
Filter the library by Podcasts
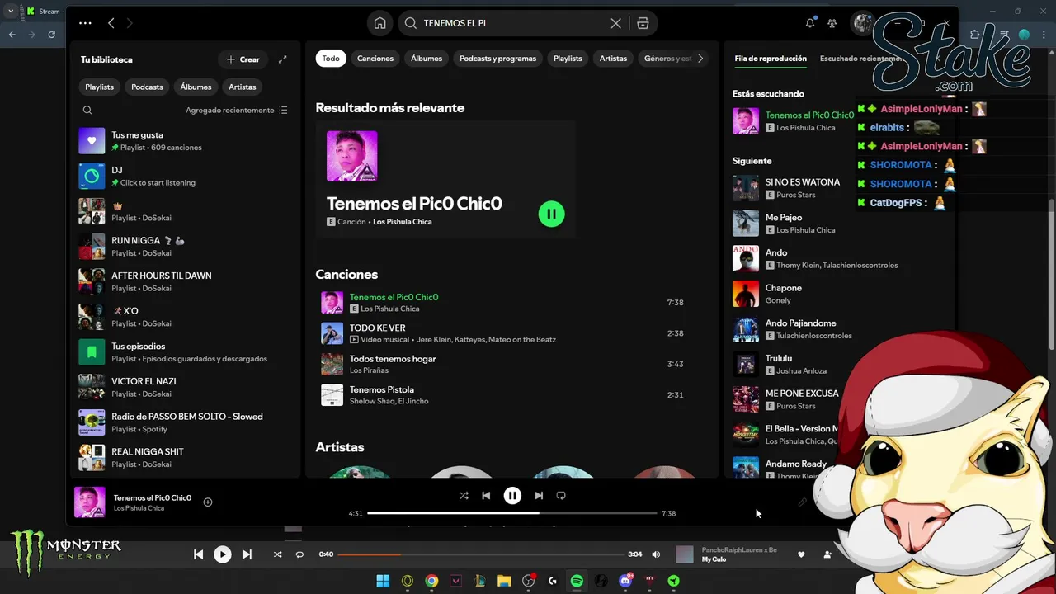tap(147, 87)
